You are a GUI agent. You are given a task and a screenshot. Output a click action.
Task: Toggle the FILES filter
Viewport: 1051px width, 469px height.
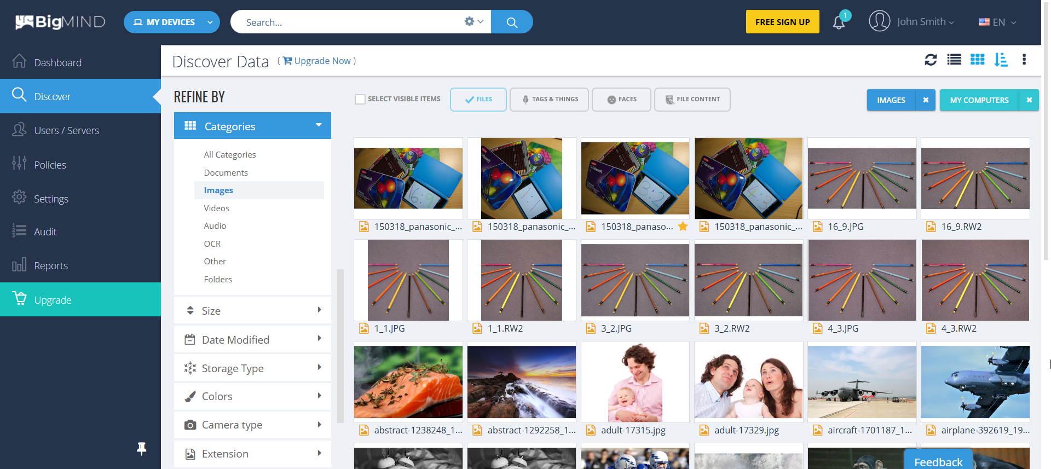point(478,100)
